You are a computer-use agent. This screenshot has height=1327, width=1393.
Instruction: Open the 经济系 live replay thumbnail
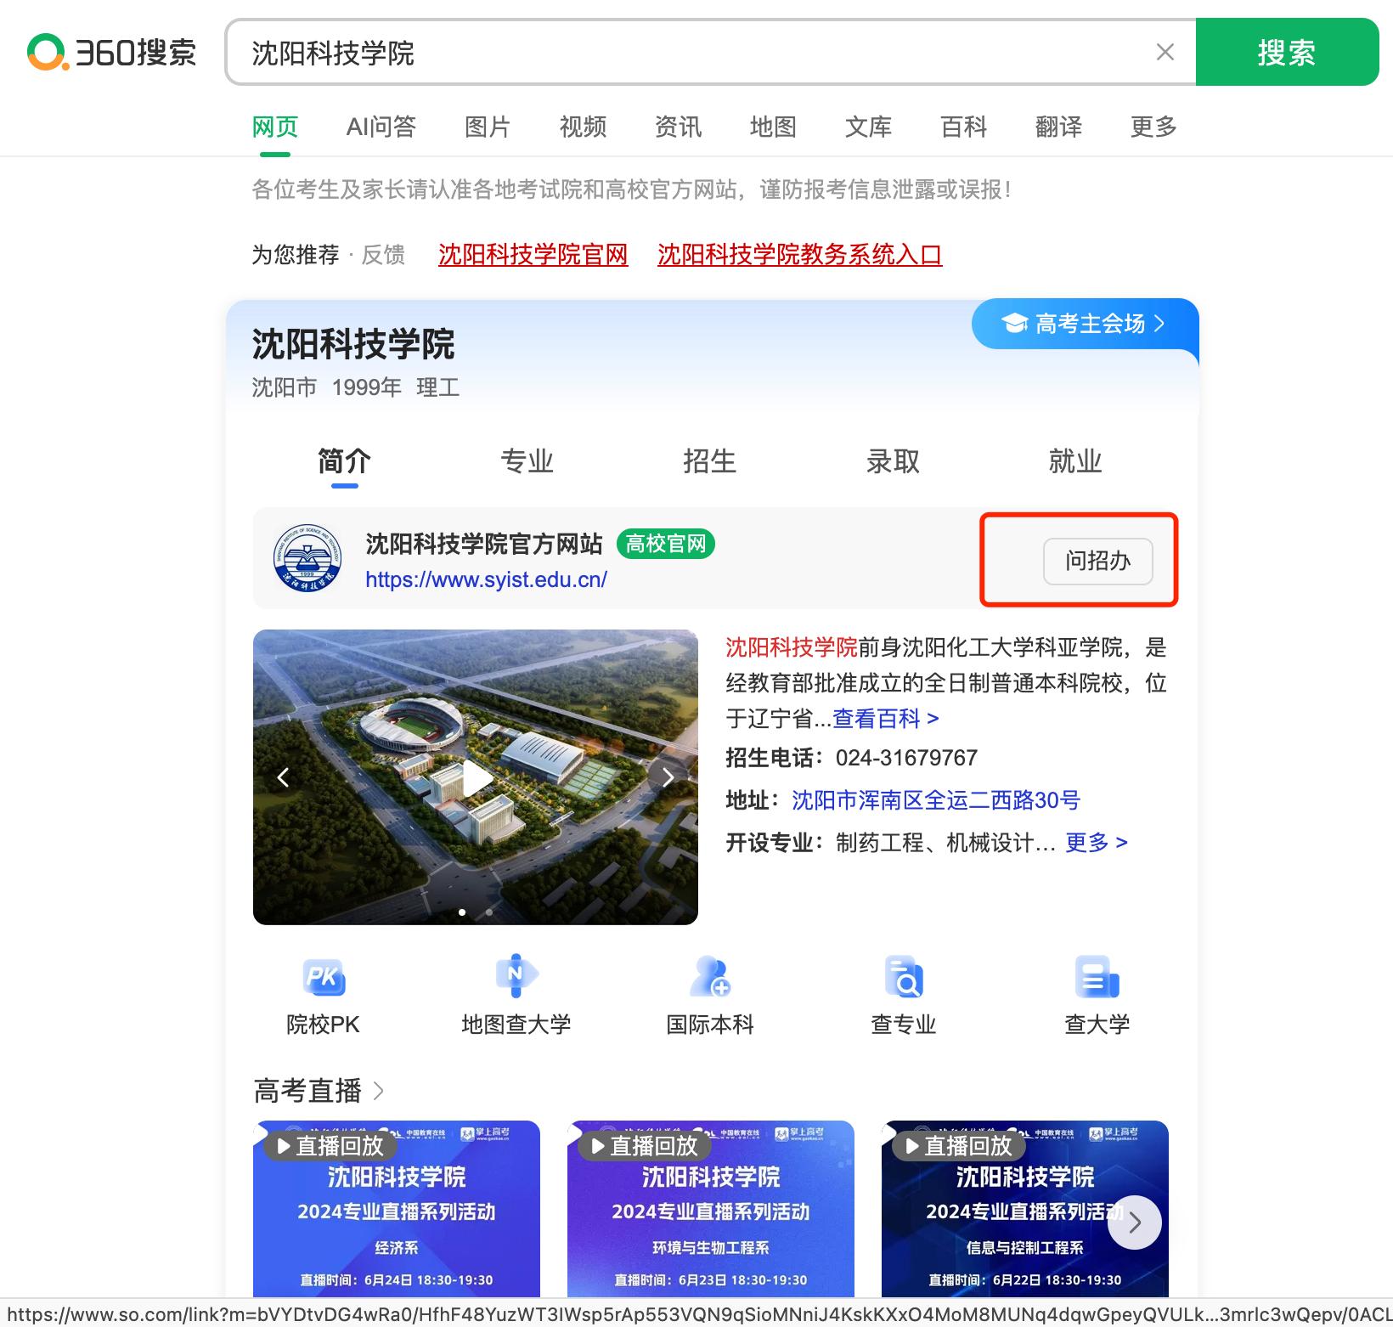(397, 1208)
